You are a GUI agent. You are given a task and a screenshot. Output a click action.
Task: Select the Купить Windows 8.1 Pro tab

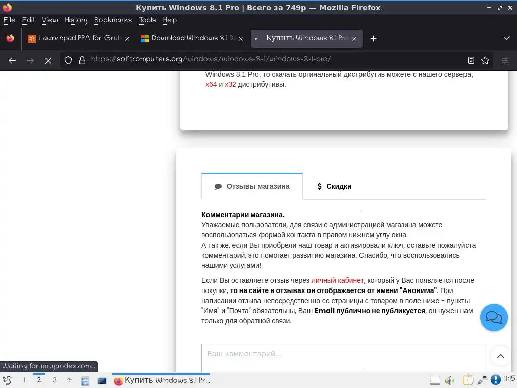coord(306,38)
